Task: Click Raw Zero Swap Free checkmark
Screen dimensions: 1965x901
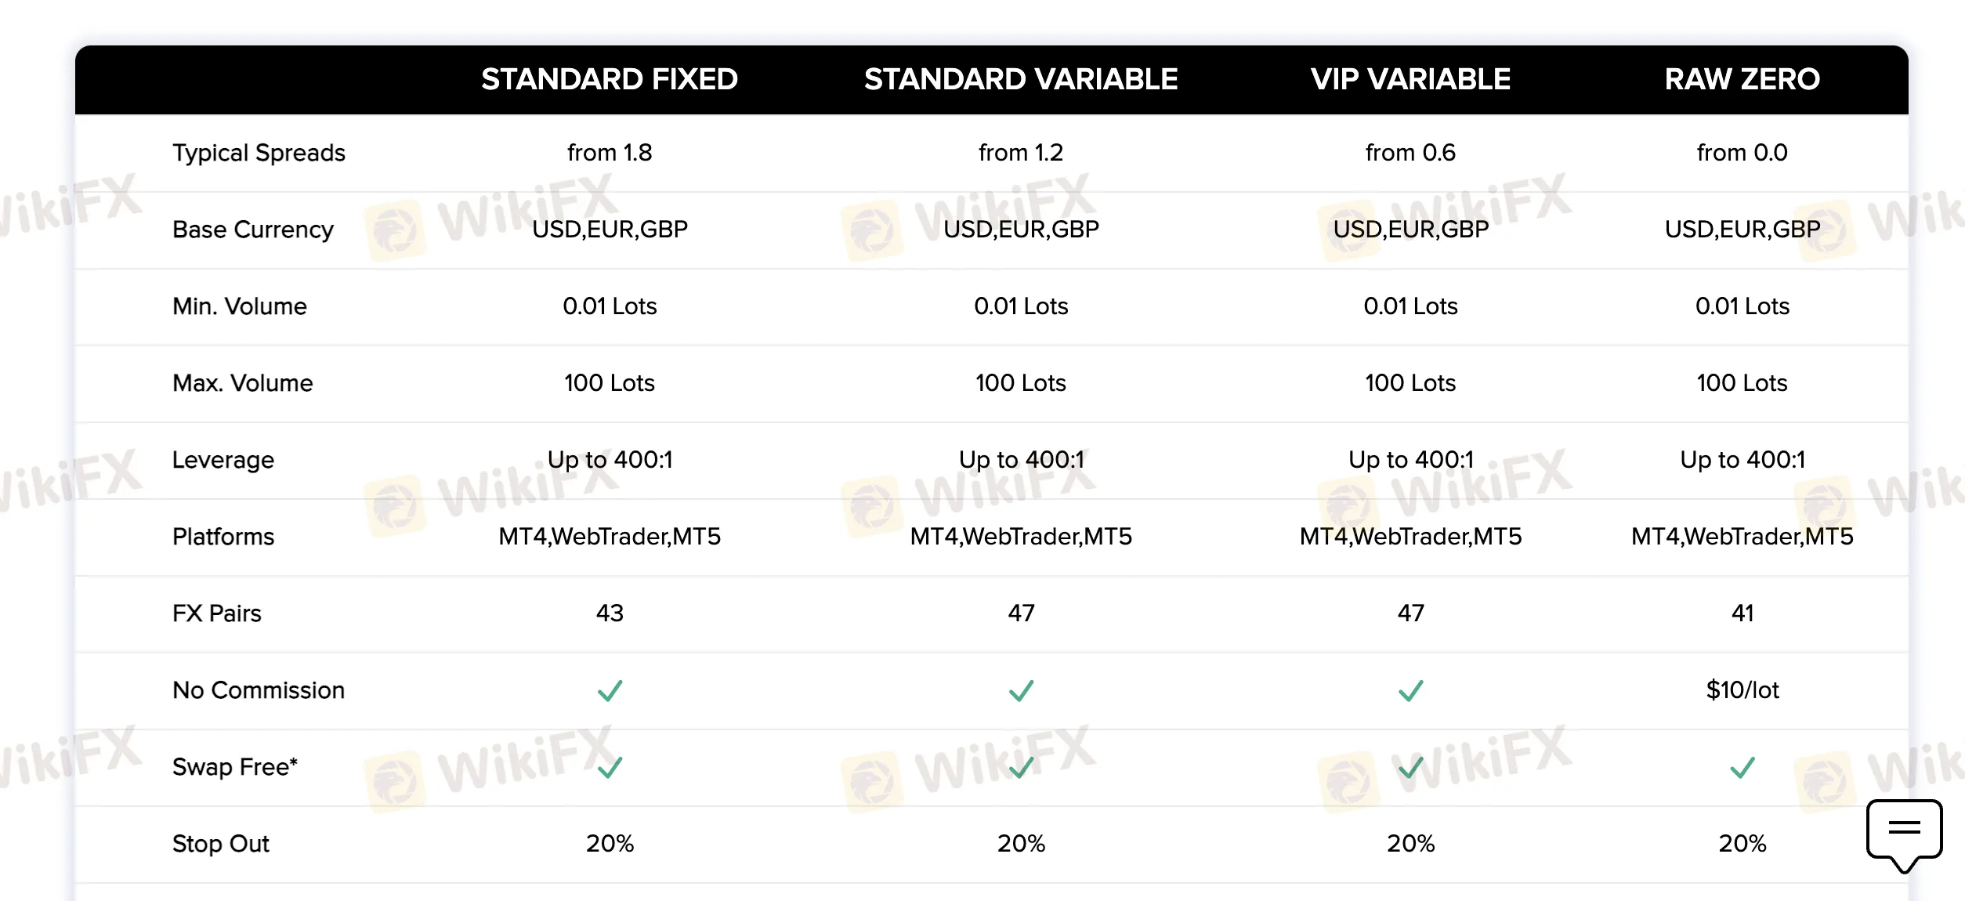Action: (1742, 767)
